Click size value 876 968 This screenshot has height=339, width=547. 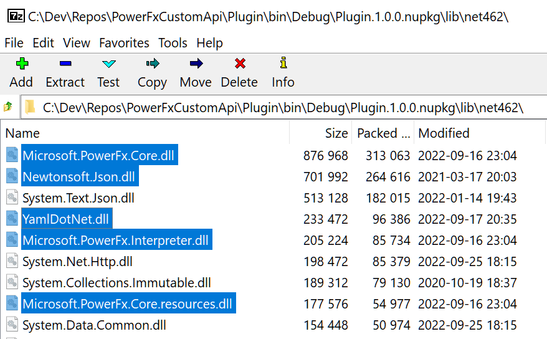325,155
